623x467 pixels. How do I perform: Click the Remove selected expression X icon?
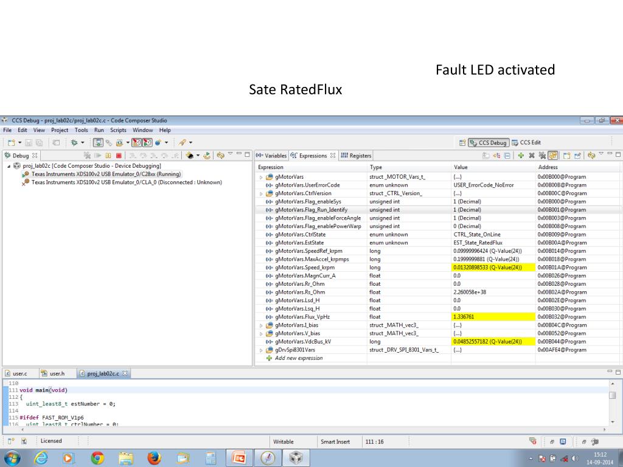point(531,155)
